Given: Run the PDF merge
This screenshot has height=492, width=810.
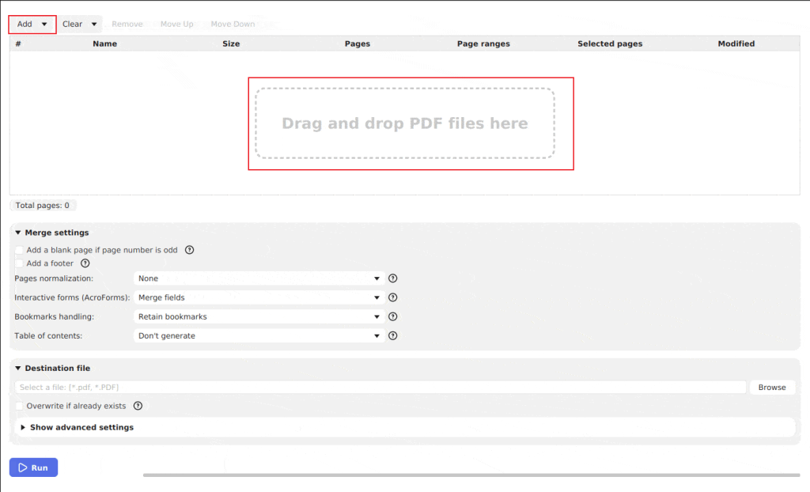Looking at the screenshot, I should click(33, 467).
